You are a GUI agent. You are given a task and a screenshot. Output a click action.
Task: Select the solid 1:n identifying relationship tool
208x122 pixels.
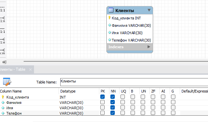[x=2, y=41]
